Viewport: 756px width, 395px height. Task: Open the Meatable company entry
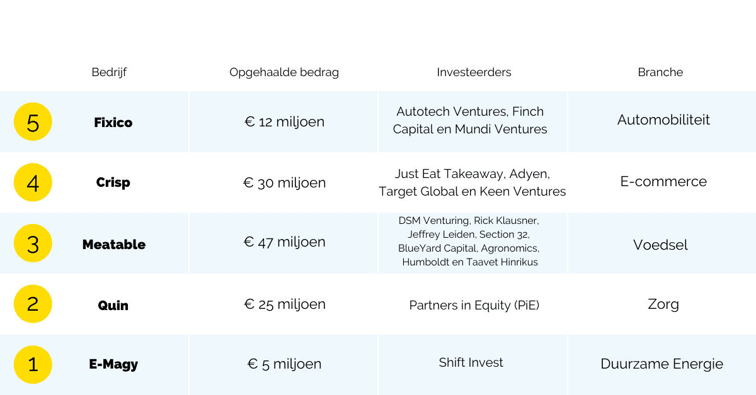click(114, 245)
